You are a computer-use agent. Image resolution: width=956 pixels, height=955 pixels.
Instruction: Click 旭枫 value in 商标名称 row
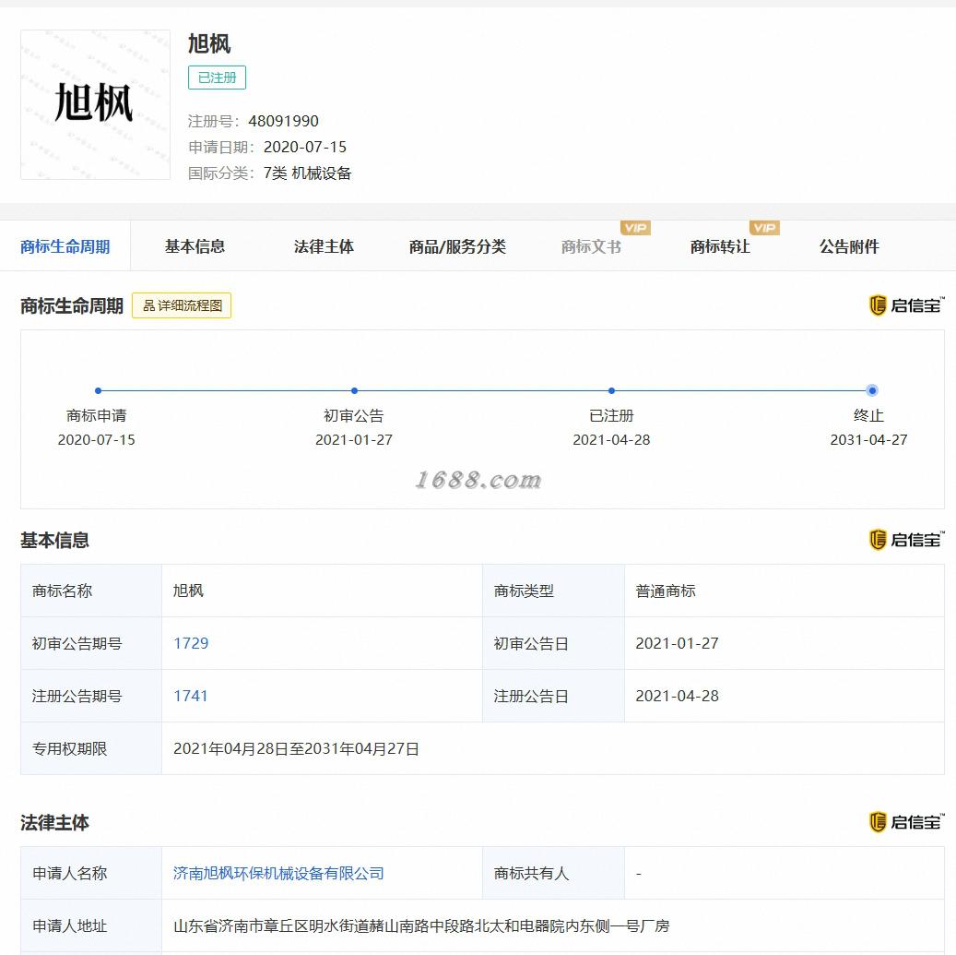pos(188,591)
